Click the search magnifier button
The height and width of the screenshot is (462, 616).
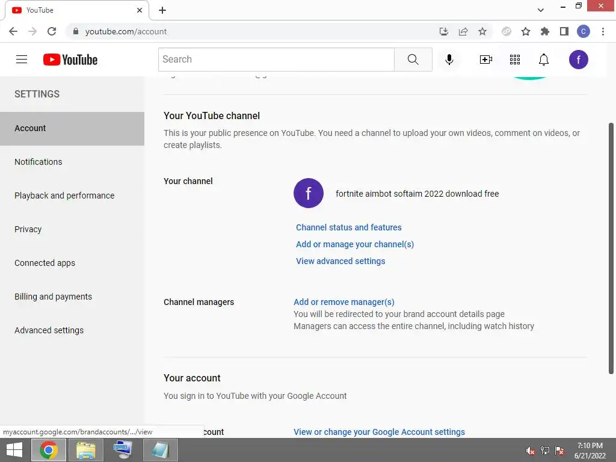[413, 60]
